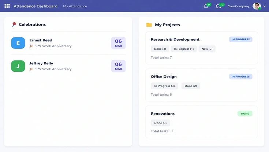Open the apps grid menu icon

pos(7,6)
